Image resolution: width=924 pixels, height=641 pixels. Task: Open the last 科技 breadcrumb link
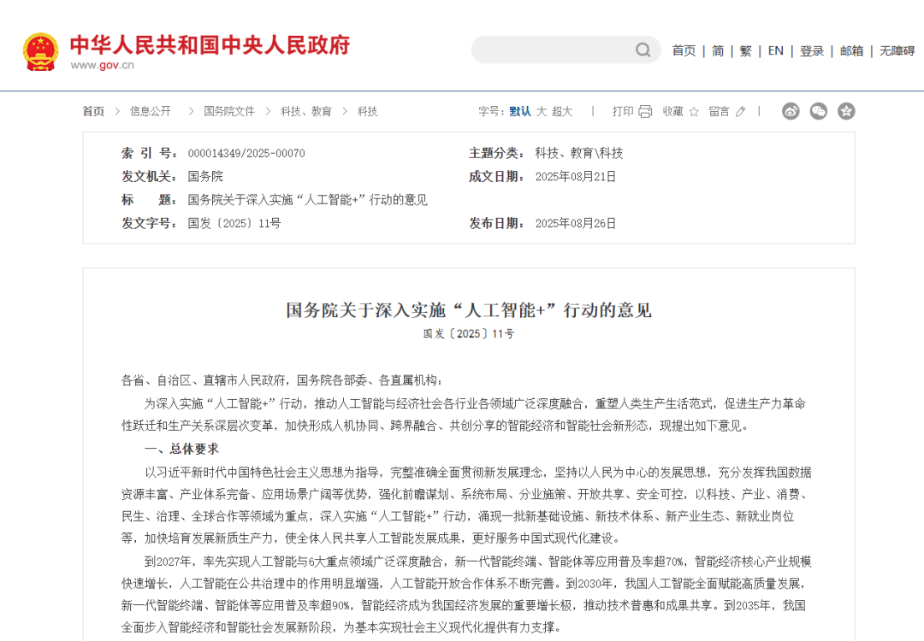point(367,111)
